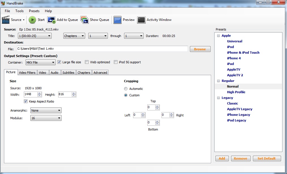Select the iPhone 4 preset
Screen dimensions: 287x174
234,58
